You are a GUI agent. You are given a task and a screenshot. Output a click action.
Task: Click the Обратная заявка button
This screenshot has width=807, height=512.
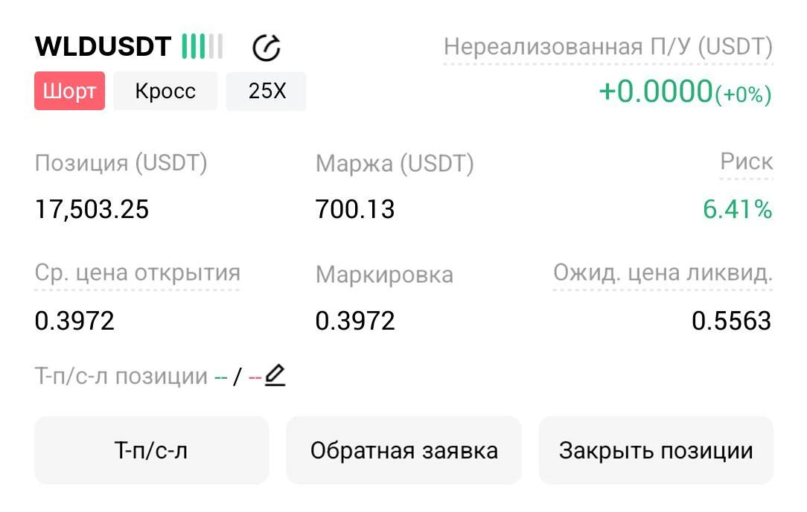[403, 450]
